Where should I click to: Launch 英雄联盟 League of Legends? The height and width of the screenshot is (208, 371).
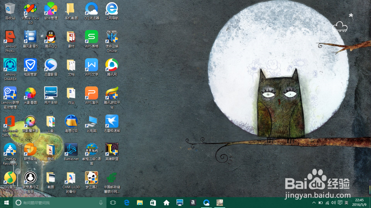(112, 152)
